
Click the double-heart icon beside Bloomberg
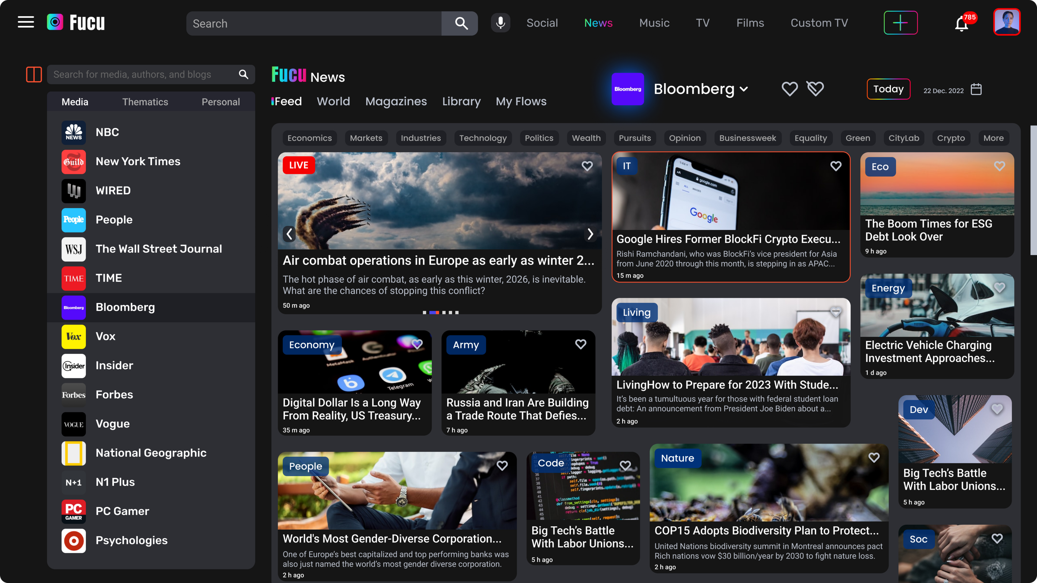click(815, 88)
